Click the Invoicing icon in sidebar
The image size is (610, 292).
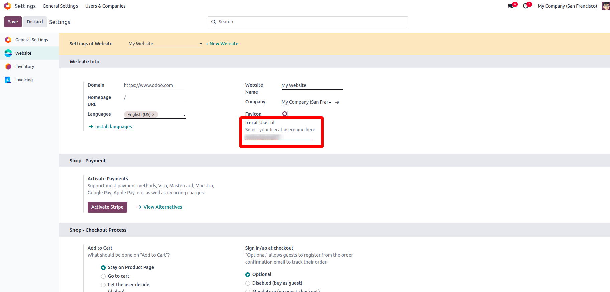click(x=8, y=80)
